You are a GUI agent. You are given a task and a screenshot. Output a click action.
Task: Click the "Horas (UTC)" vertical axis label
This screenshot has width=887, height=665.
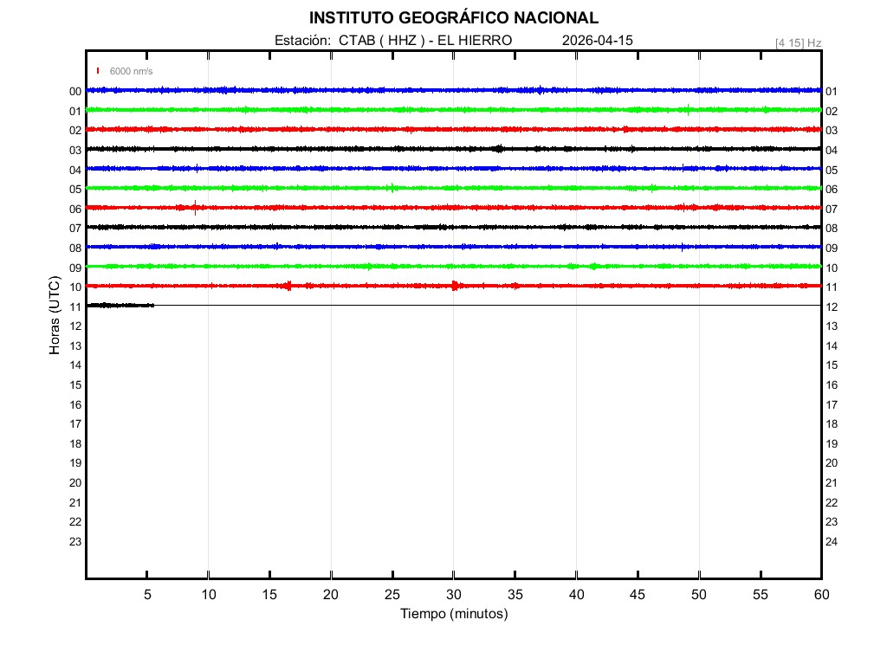point(55,316)
